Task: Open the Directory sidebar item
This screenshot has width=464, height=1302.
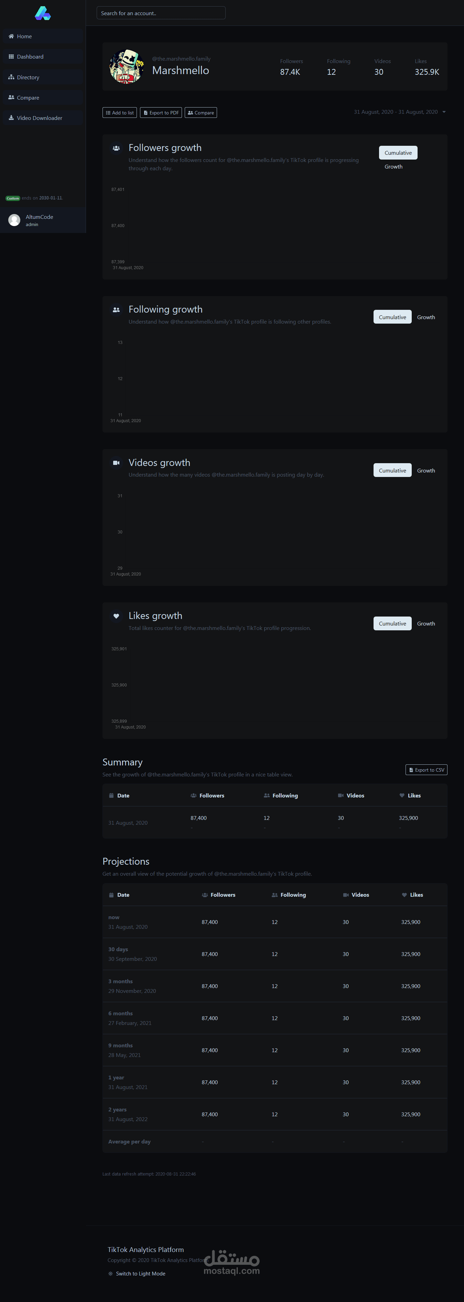Action: (28, 77)
